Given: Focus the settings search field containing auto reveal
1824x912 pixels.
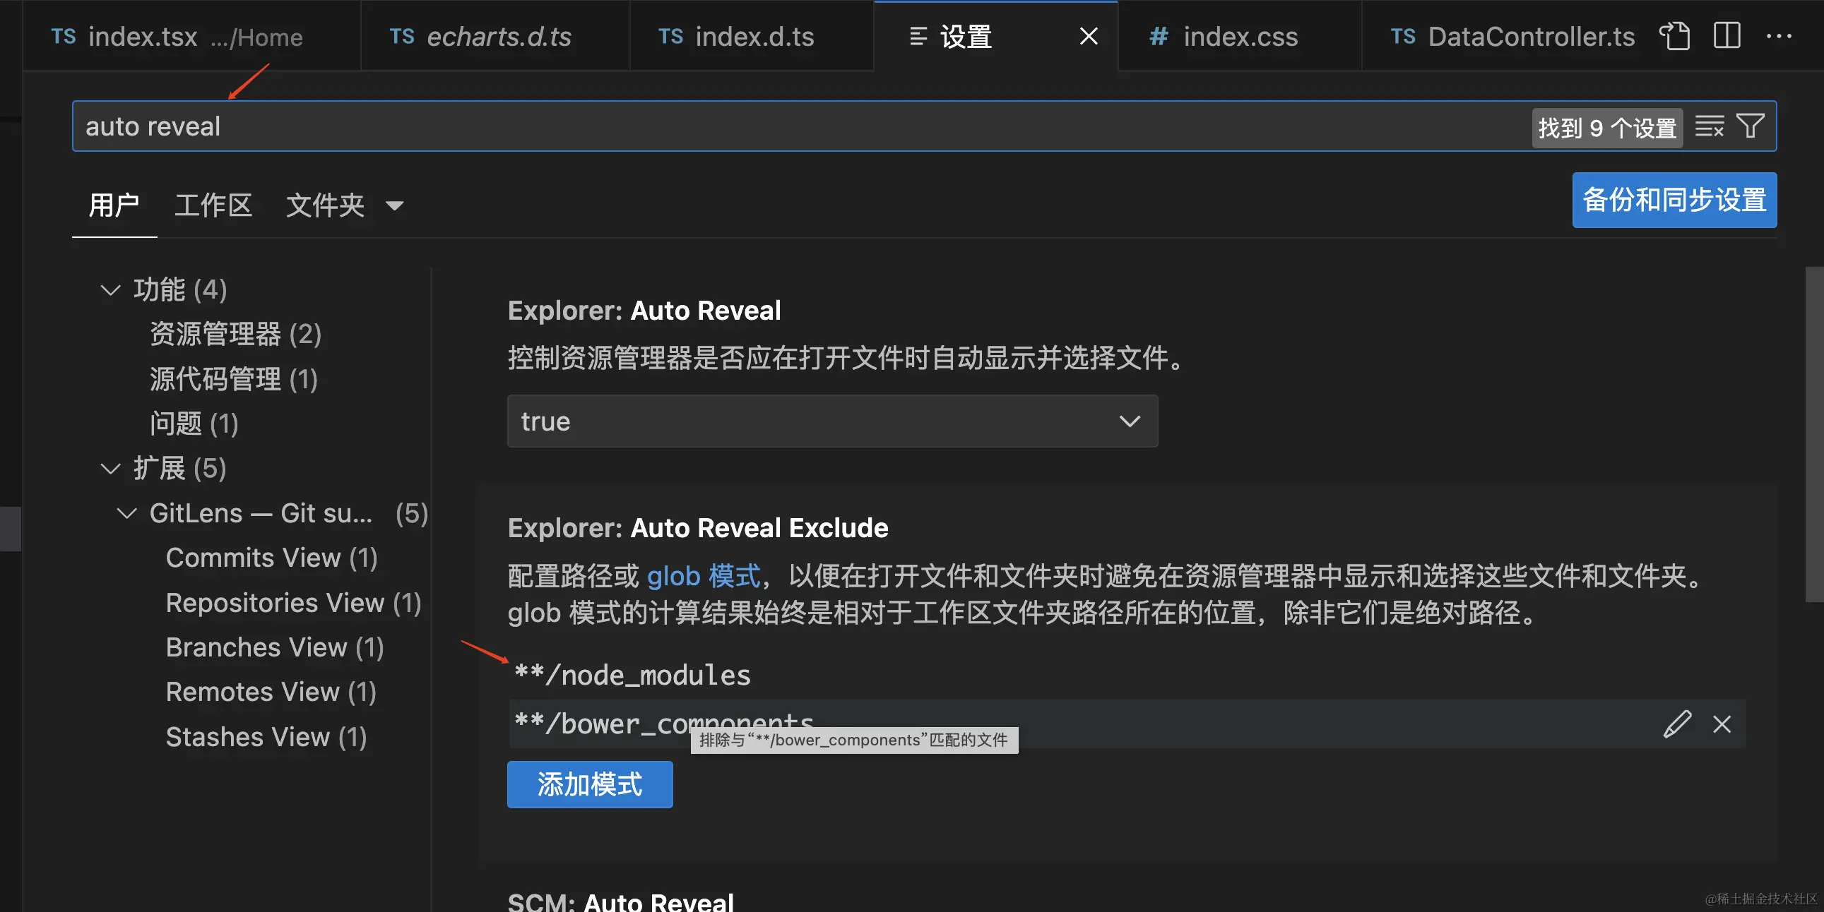Looking at the screenshot, I should point(779,126).
